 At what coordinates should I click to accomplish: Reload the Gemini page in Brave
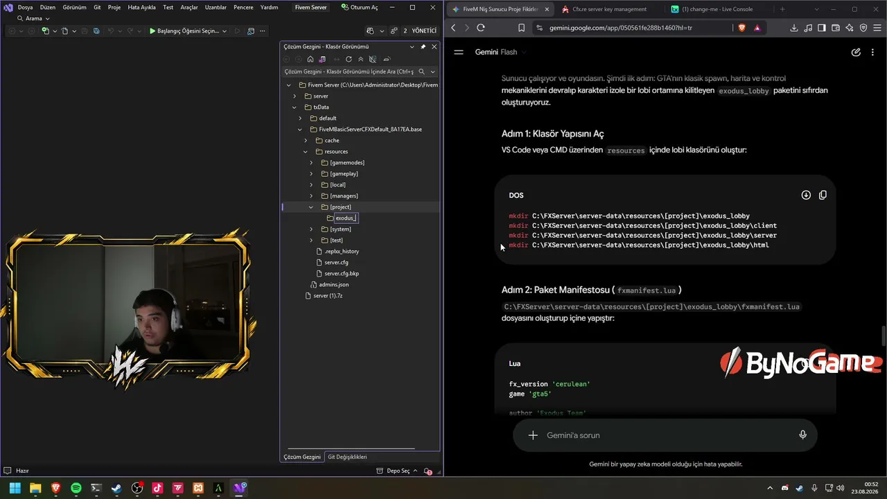pos(481,28)
